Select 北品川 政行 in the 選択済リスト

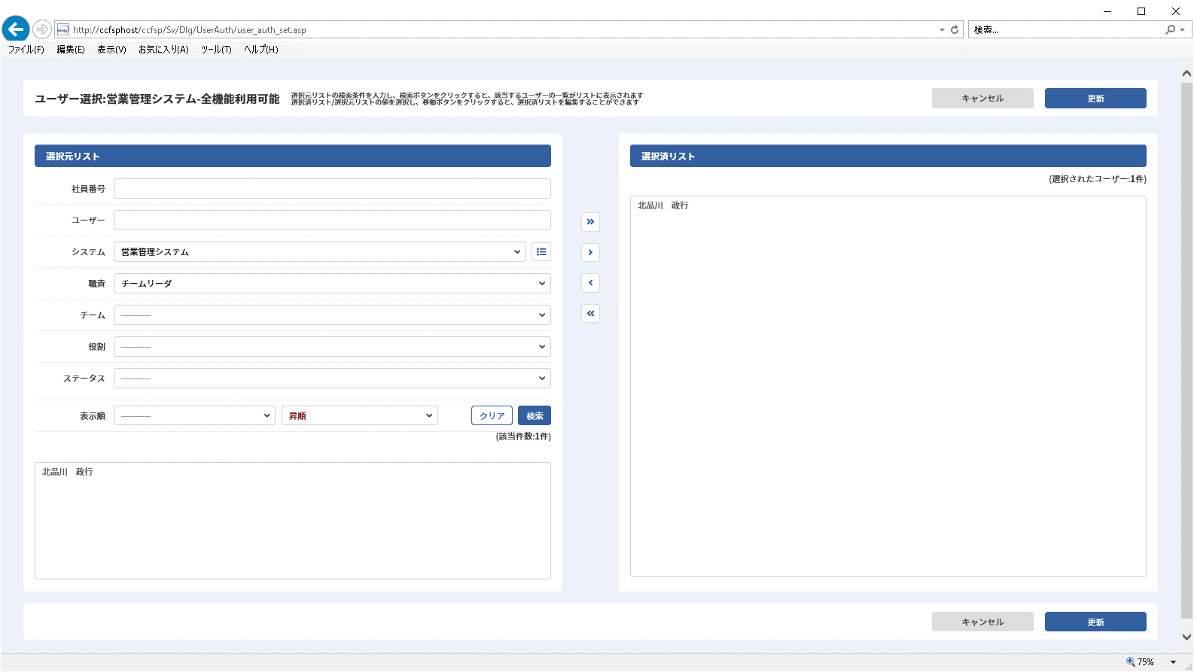click(x=663, y=205)
